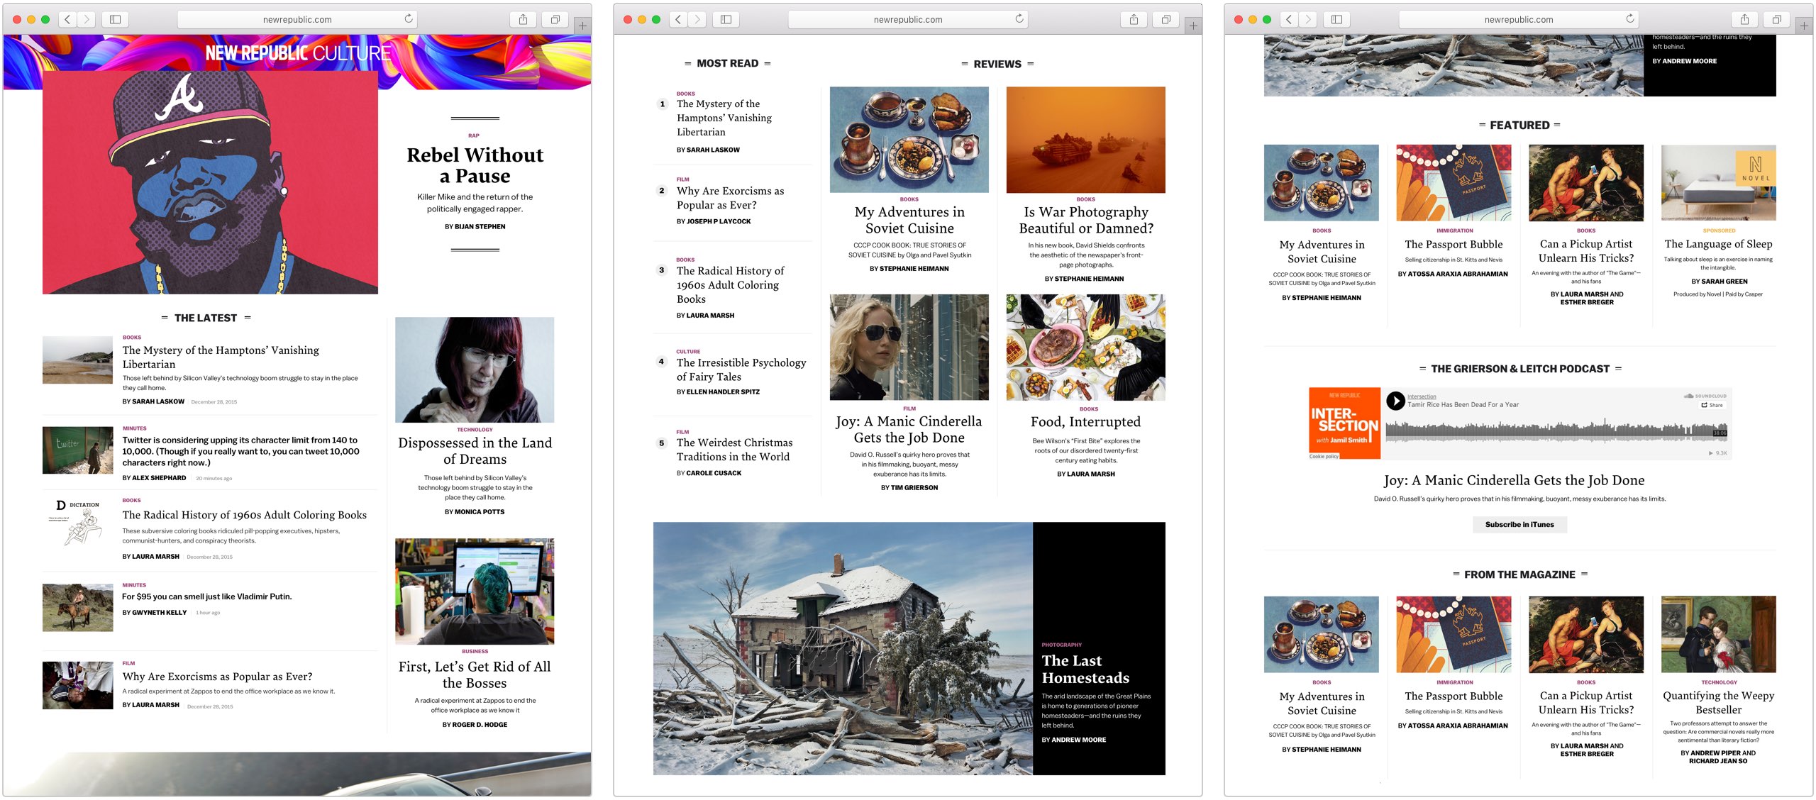Image resolution: width=1816 pixels, height=800 pixels.
Task: Toggle sidebar icon in right Safari window
Action: pos(1336,19)
